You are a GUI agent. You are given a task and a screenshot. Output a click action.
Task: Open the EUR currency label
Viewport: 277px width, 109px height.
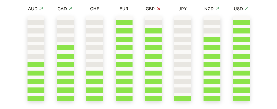point(124,9)
